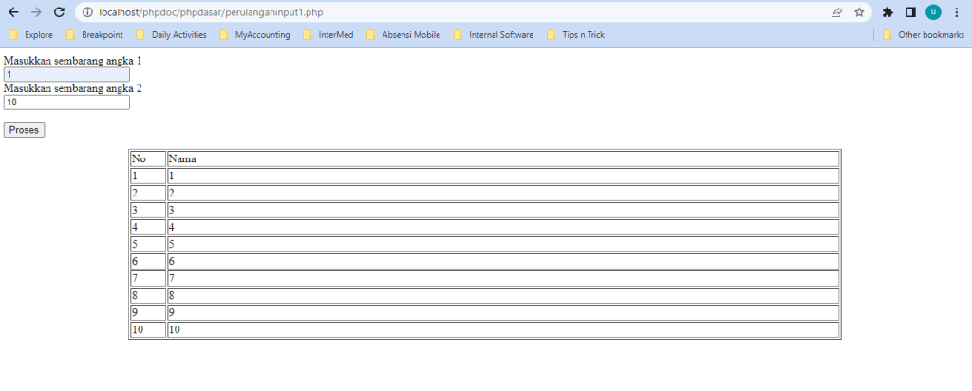
Task: Click the browser forward arrow
Action: pyautogui.click(x=36, y=12)
